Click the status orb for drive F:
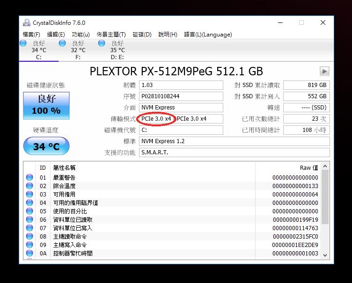The height and width of the screenshot is (283, 352). click(62, 43)
